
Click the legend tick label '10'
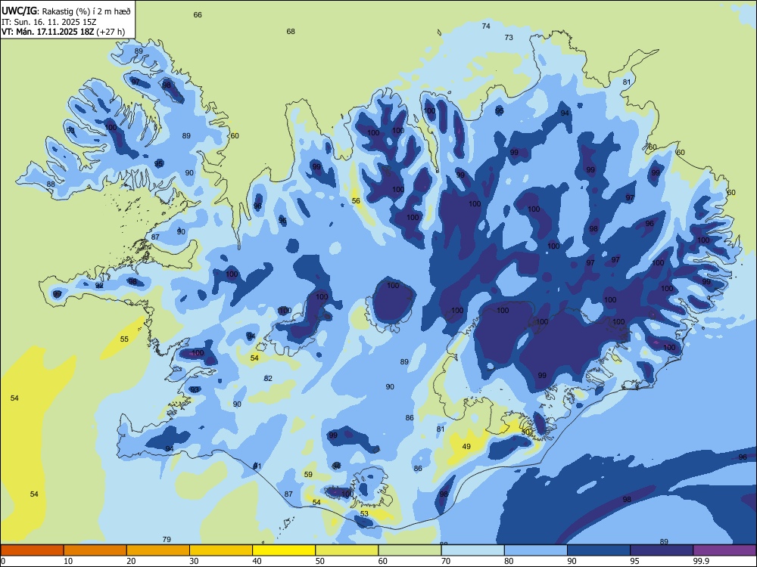point(68,561)
